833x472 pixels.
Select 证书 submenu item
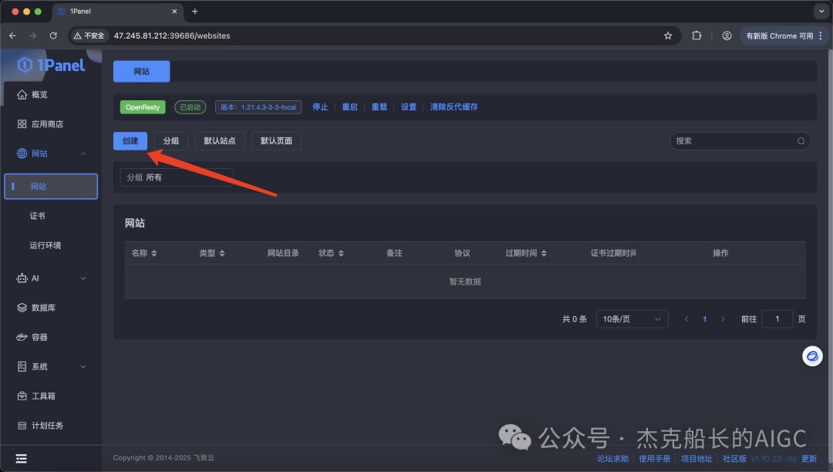(37, 215)
